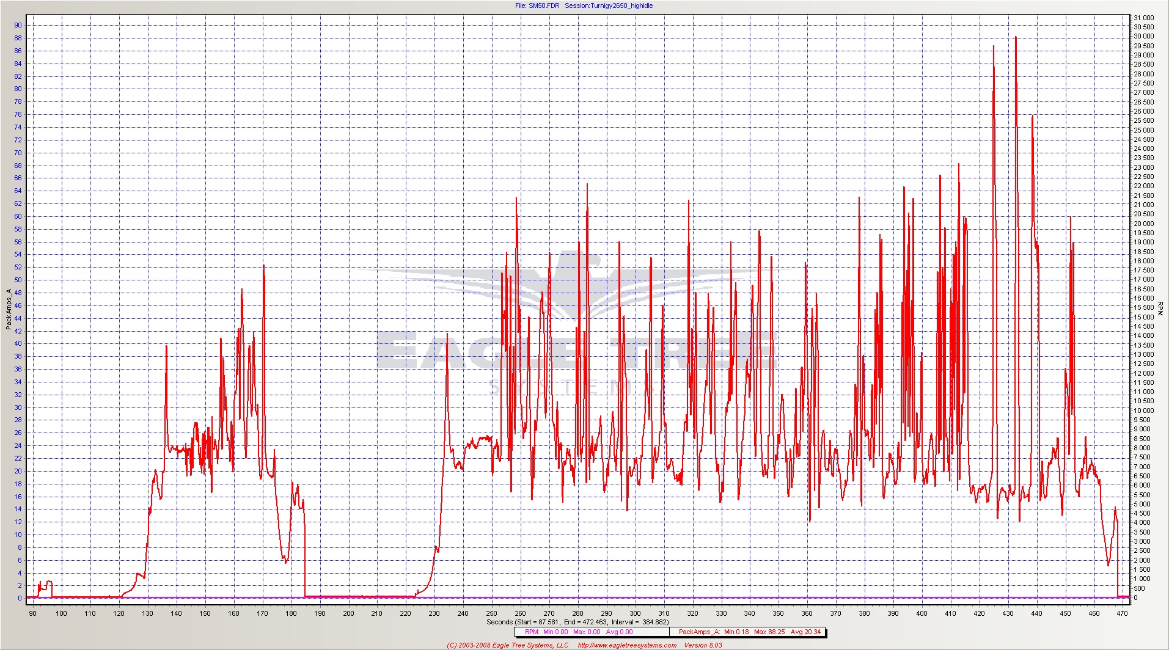Click the 250 tick on seconds axis

click(491, 613)
